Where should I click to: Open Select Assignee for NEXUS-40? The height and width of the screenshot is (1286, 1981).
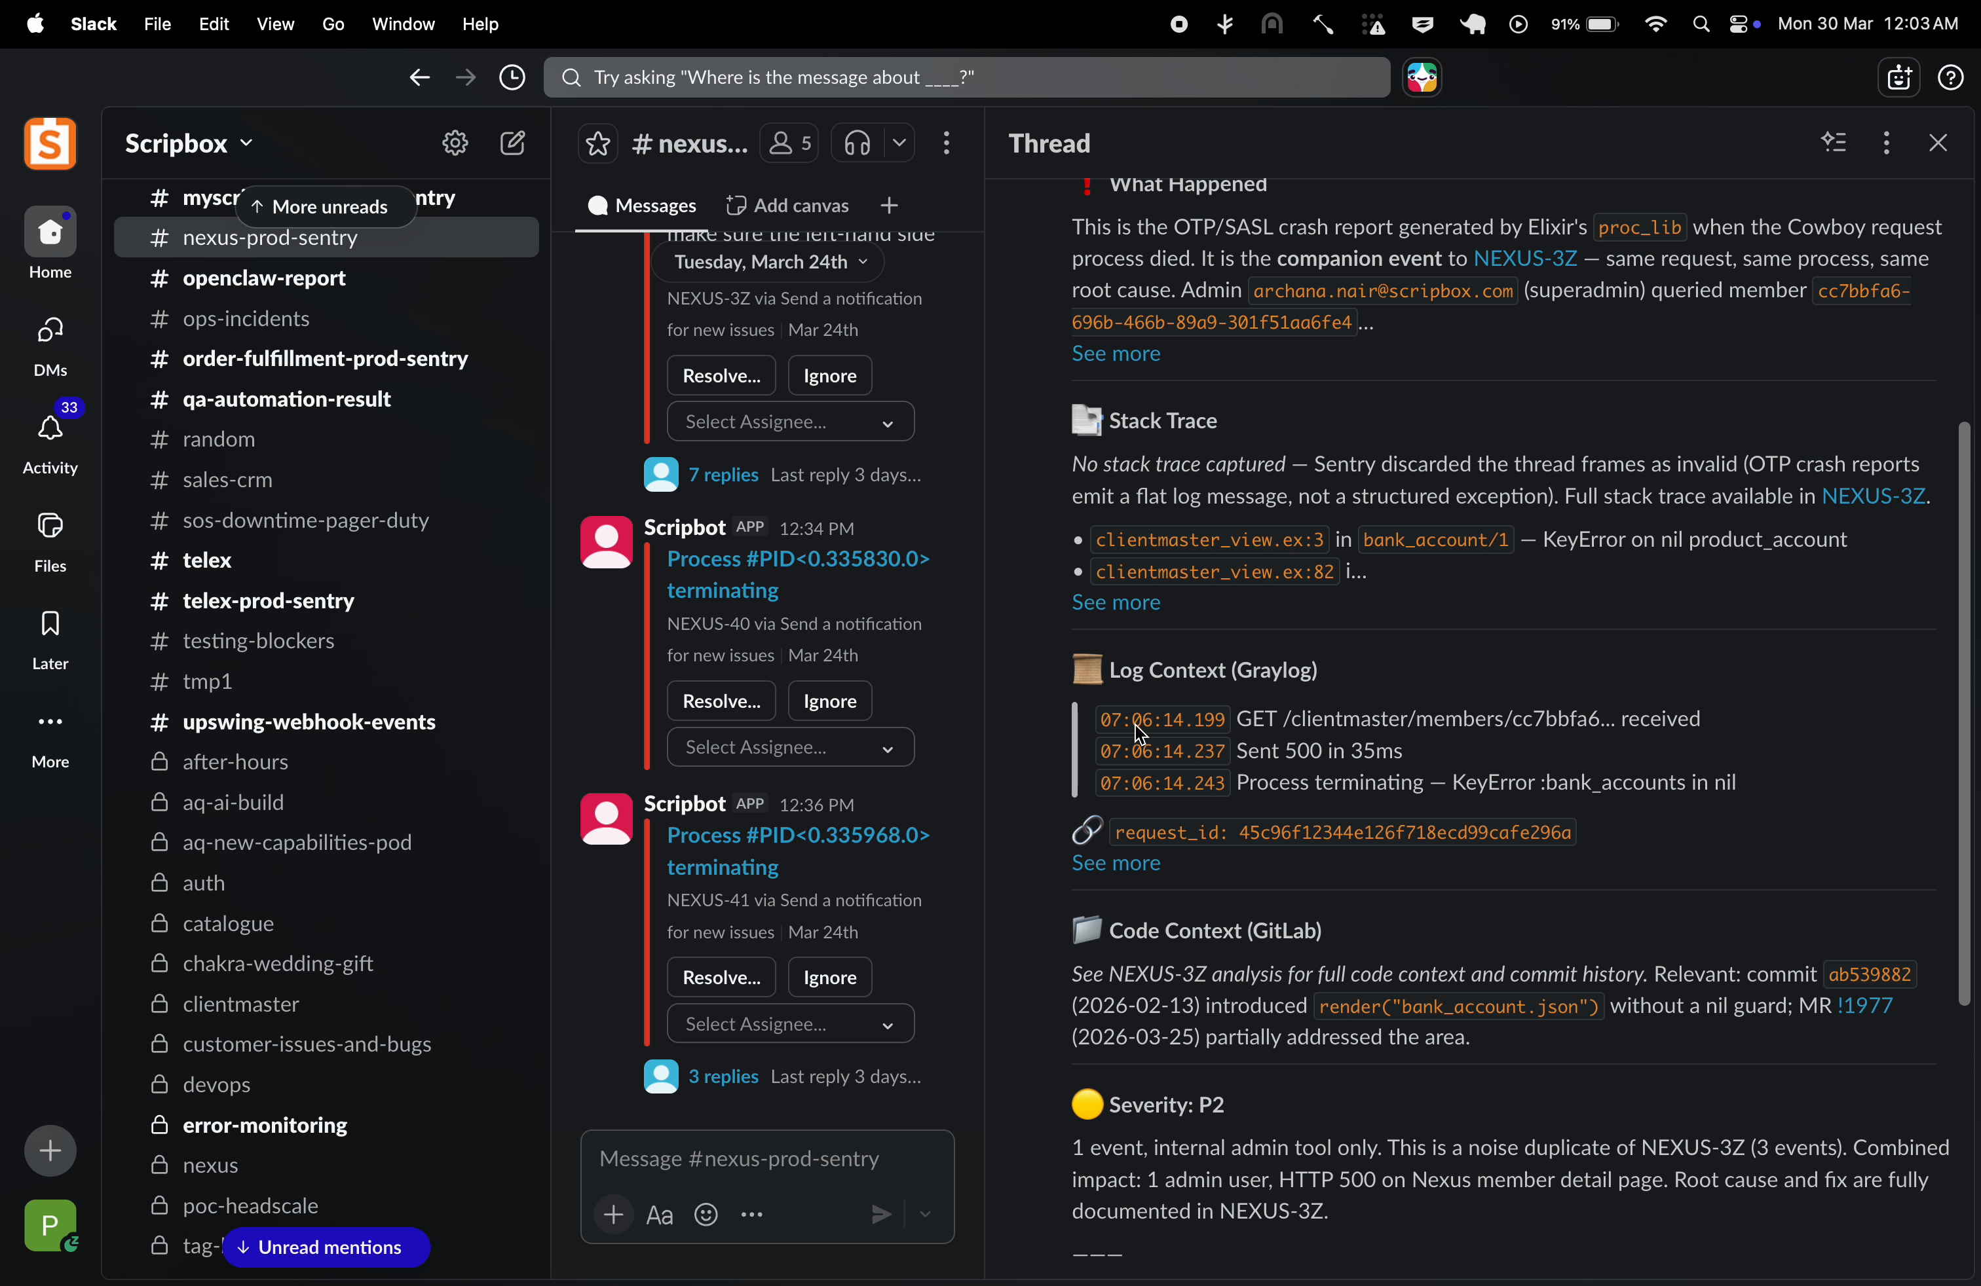(790, 747)
